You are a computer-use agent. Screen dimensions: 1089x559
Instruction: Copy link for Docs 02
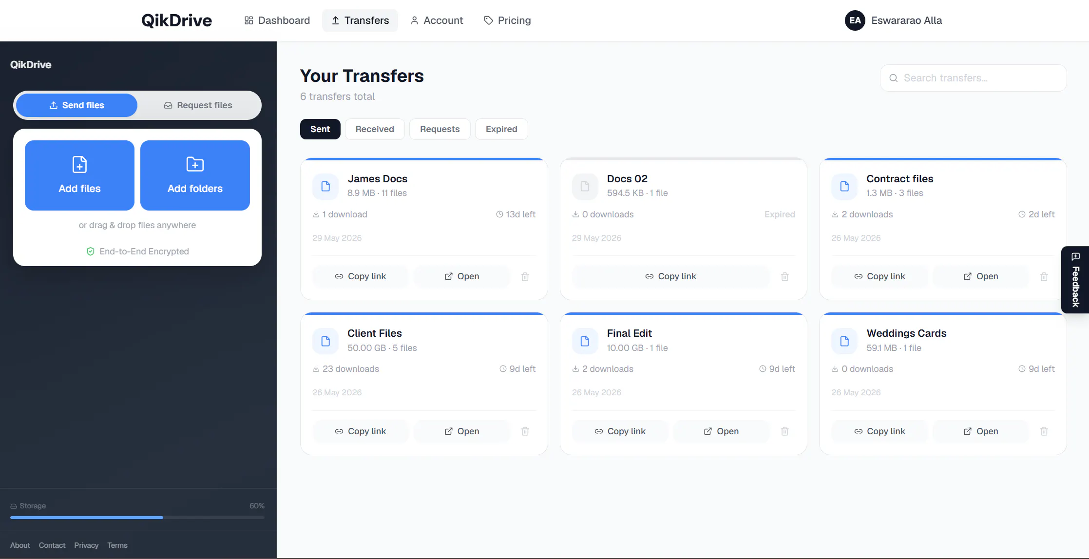click(670, 276)
